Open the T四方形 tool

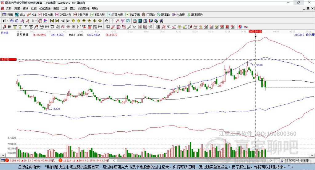point(98,15)
